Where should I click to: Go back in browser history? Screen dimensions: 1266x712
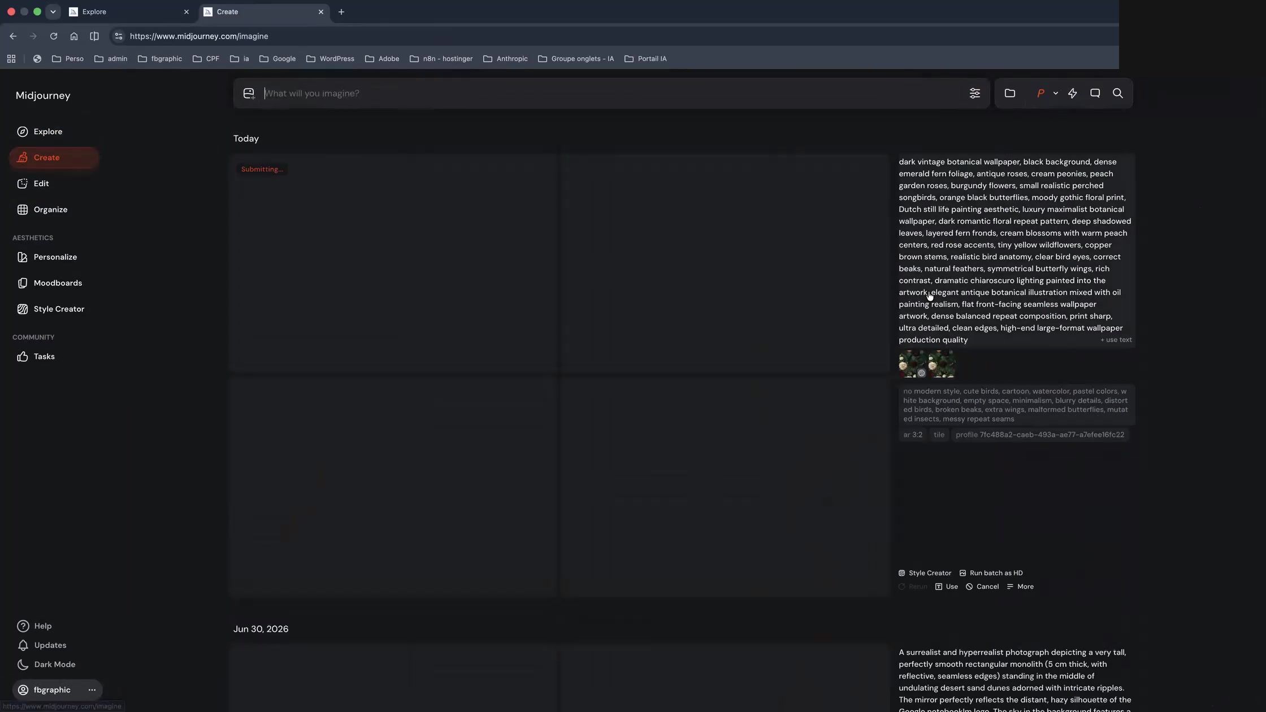click(x=13, y=36)
